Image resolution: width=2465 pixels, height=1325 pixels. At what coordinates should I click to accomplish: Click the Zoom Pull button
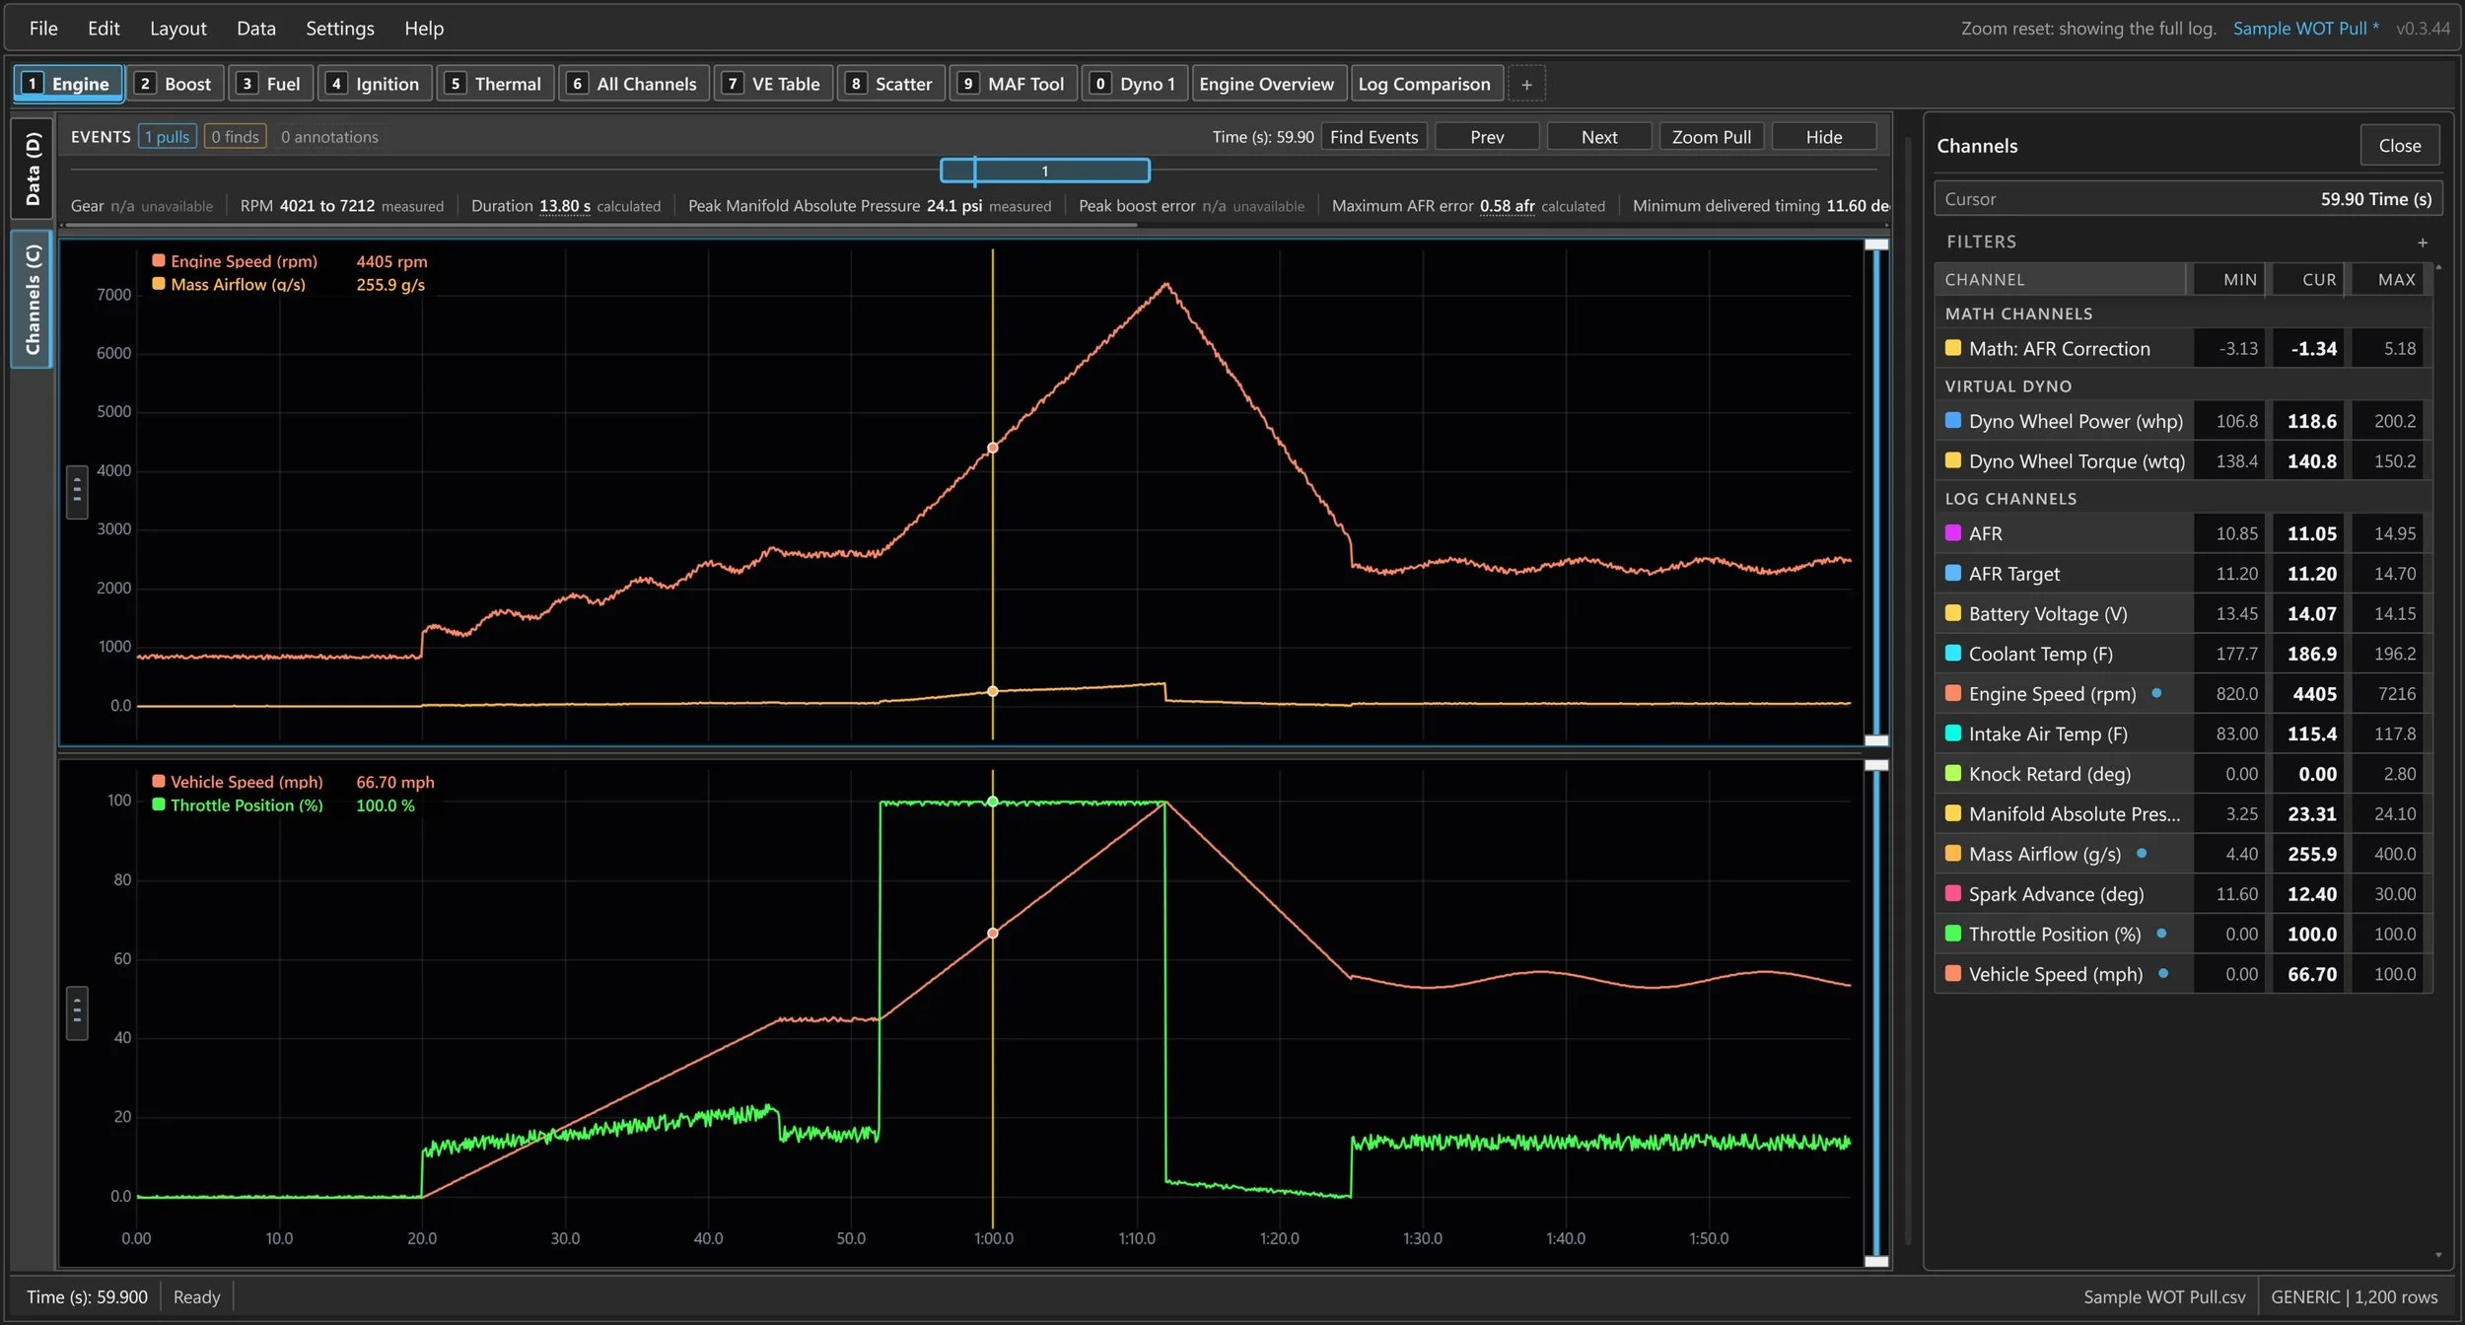(x=1712, y=136)
